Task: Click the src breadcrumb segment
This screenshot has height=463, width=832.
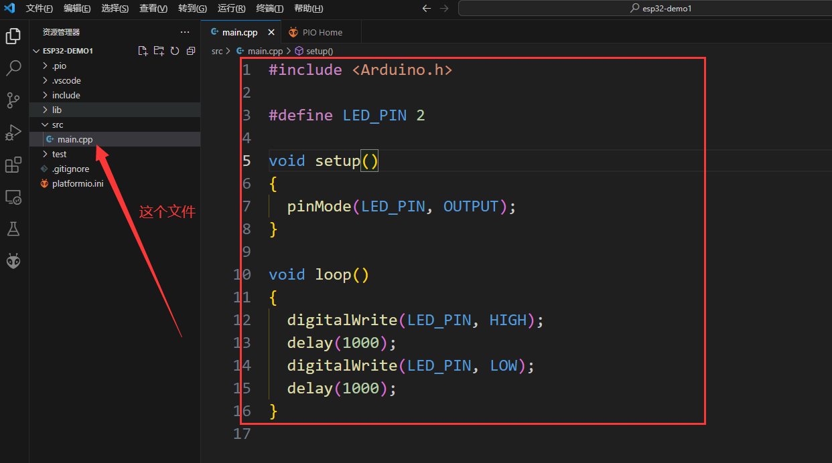Action: tap(216, 51)
